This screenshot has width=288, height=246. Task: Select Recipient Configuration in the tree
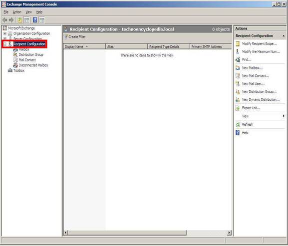pyautogui.click(x=29, y=44)
